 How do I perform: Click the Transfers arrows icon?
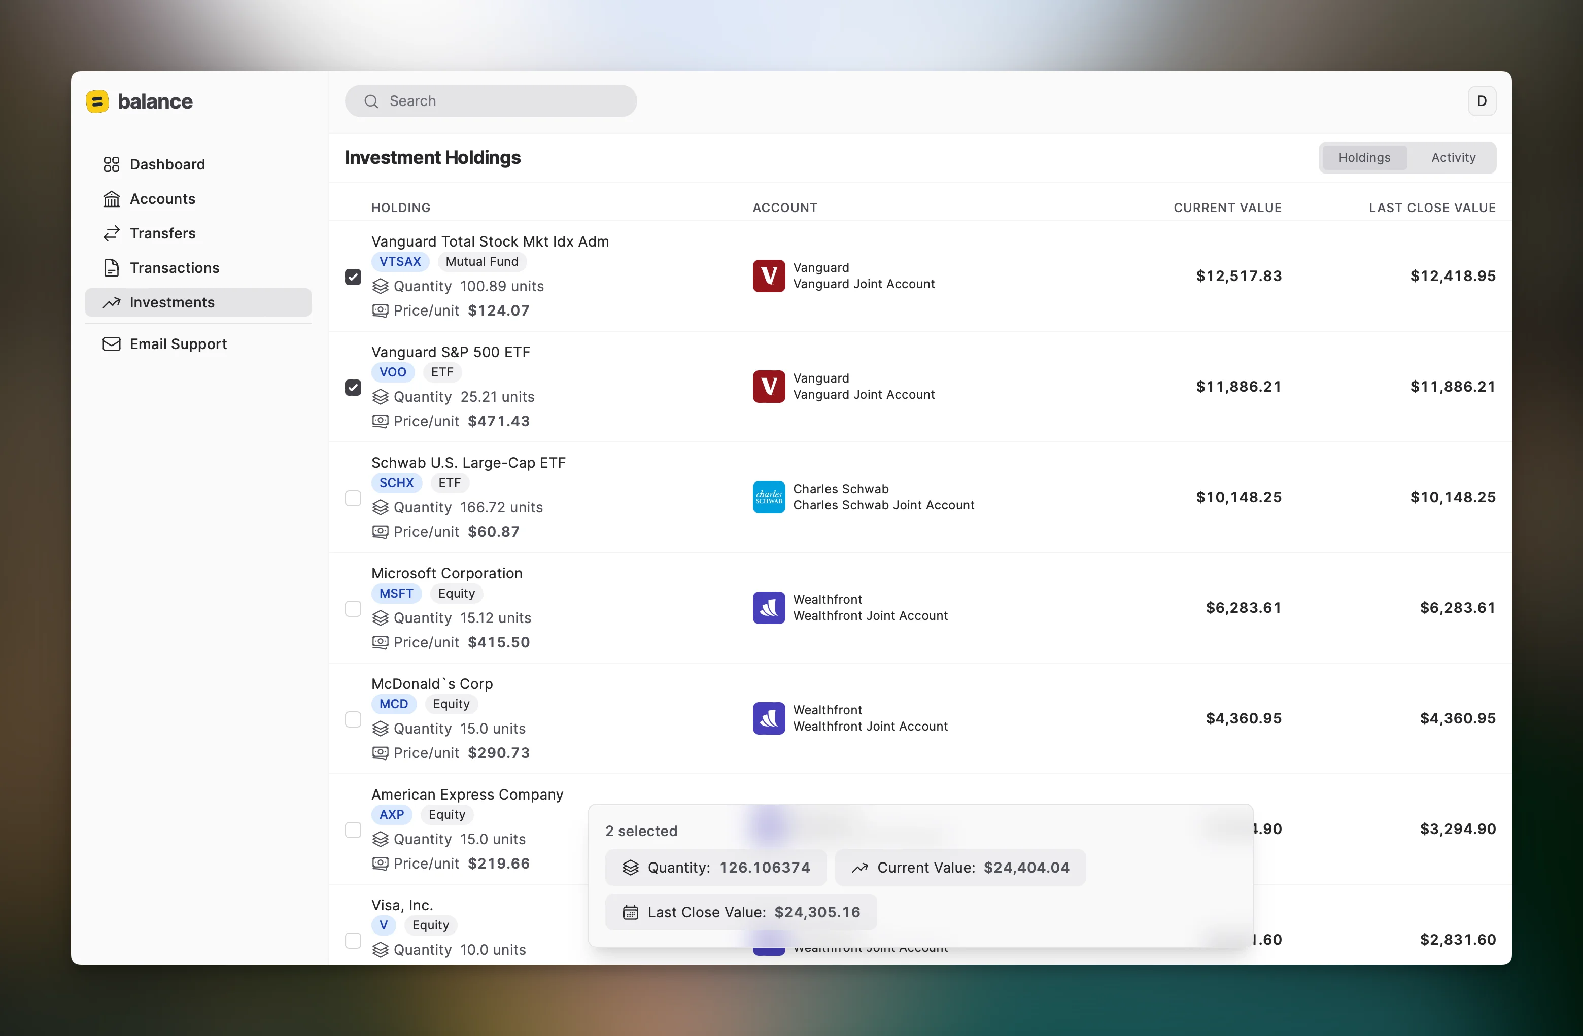[112, 233]
